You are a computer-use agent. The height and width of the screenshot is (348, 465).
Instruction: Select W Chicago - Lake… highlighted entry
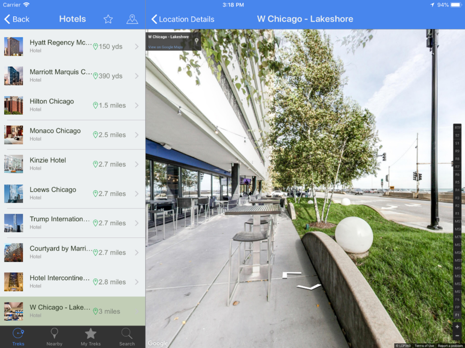point(73,311)
